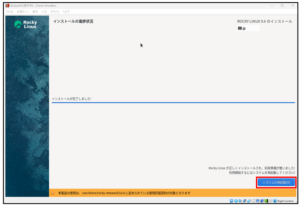Click the USB devices status icon
300x207 pixels.
250,201
